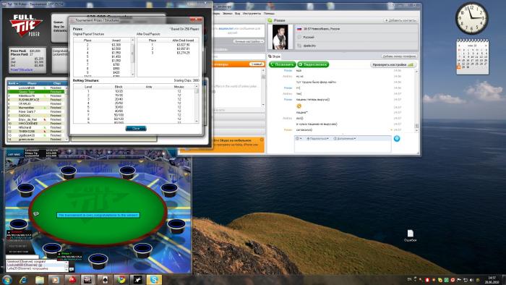Viewport: 506px width, 285px height.
Task: Sort player list by Chips column header
Action: [x=57, y=83]
